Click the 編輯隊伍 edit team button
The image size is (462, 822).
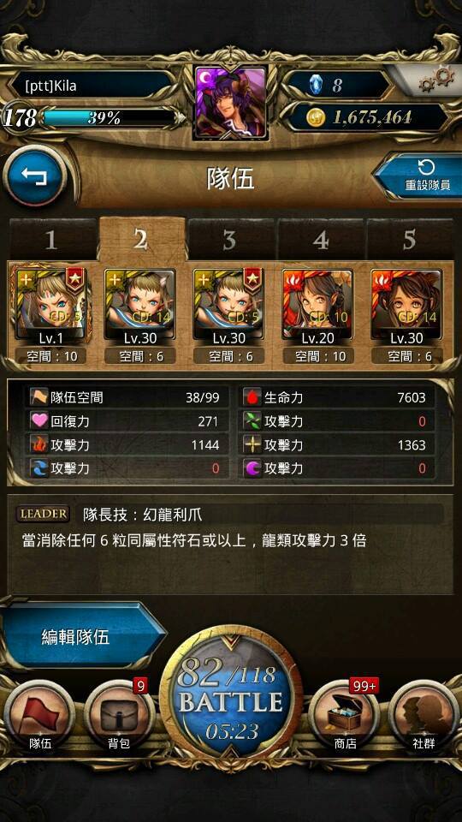(x=84, y=636)
